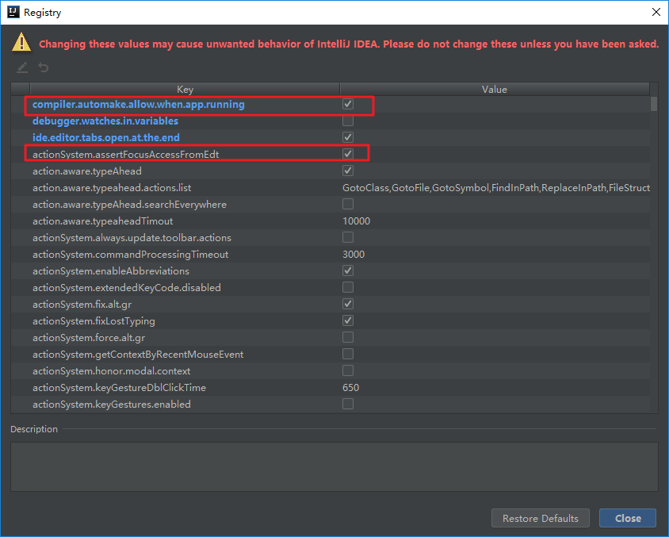Viewport: 669px width, 537px height.
Task: Uncheck actionSystem.assertFocusAccessFromEdt checkbox
Action: (348, 154)
